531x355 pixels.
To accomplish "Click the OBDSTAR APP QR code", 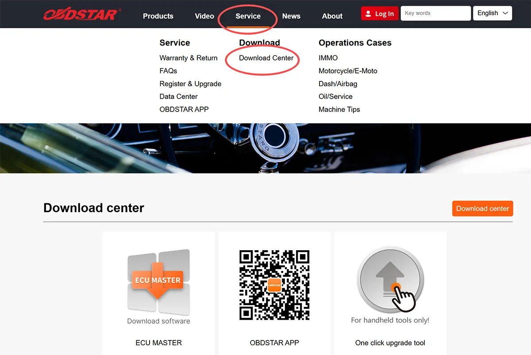I will tap(274, 285).
